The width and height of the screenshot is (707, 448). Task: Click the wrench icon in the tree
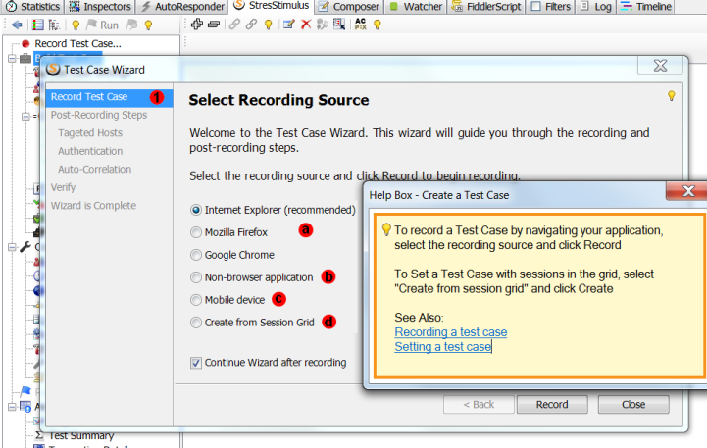(x=25, y=246)
